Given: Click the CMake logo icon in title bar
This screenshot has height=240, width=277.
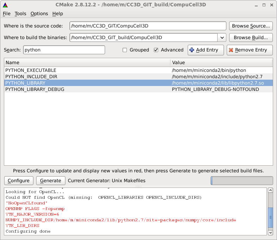Looking at the screenshot, I should click(x=5, y=4).
